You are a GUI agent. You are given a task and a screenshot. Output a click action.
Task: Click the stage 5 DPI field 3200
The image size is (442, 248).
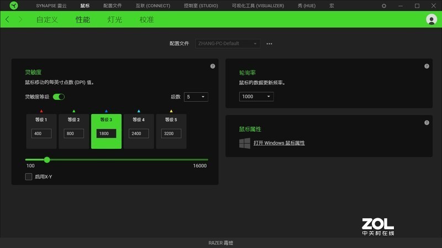(171, 133)
